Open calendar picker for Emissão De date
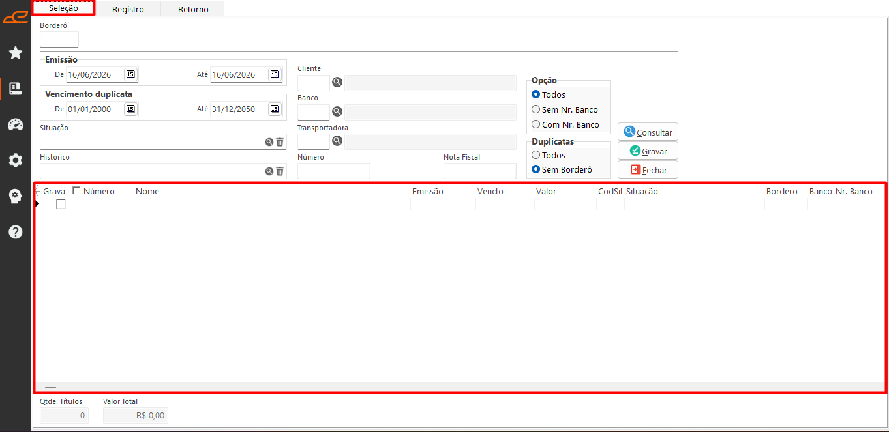The width and height of the screenshot is (889, 432). tap(130, 74)
